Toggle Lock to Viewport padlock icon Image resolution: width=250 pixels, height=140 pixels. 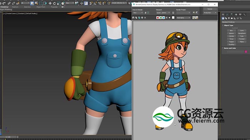point(173,13)
